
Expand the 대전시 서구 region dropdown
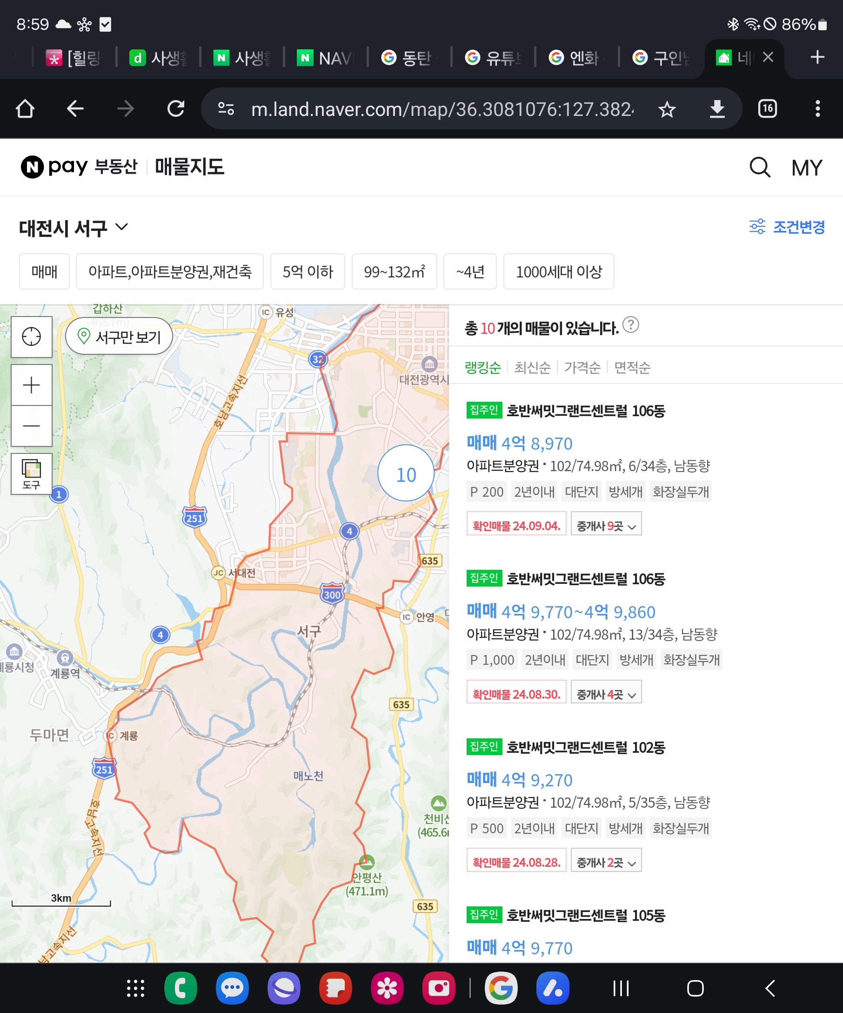click(x=73, y=228)
